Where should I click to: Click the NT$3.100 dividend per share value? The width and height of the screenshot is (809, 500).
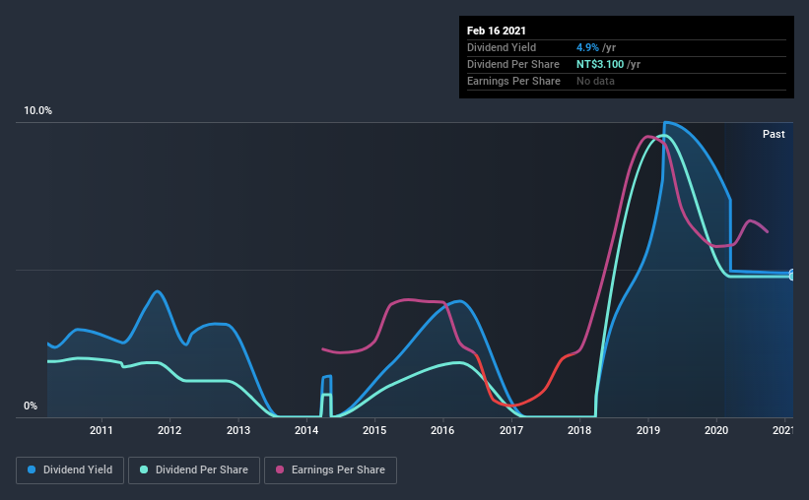click(600, 64)
